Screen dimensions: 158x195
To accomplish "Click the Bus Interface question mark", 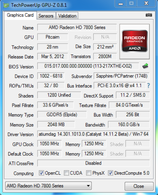I will (x=148, y=86).
